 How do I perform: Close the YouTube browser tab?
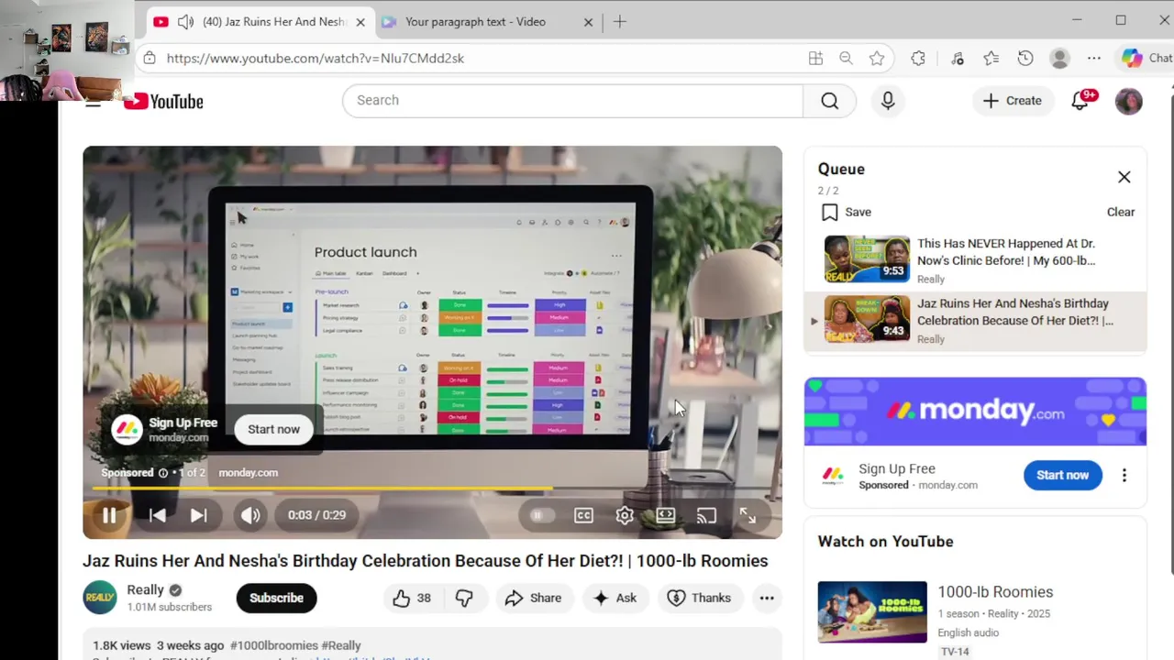[x=360, y=22]
